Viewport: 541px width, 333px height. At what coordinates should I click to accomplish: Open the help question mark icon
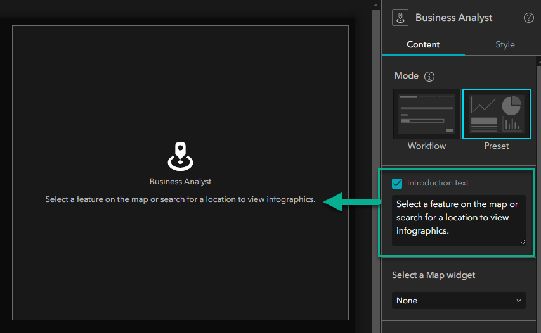[528, 18]
